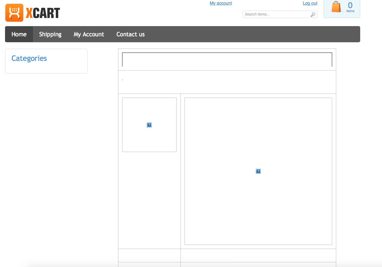Click the small broken image placeholder icon
Screen dimensions: 382x267
[149, 125]
